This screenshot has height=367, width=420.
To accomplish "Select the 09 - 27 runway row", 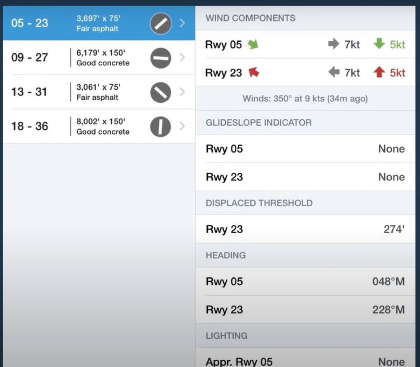I will click(99, 57).
